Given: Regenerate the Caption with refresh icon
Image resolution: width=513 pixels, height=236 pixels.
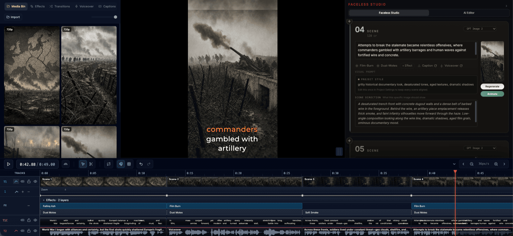Looking at the screenshot, I should [x=435, y=66].
